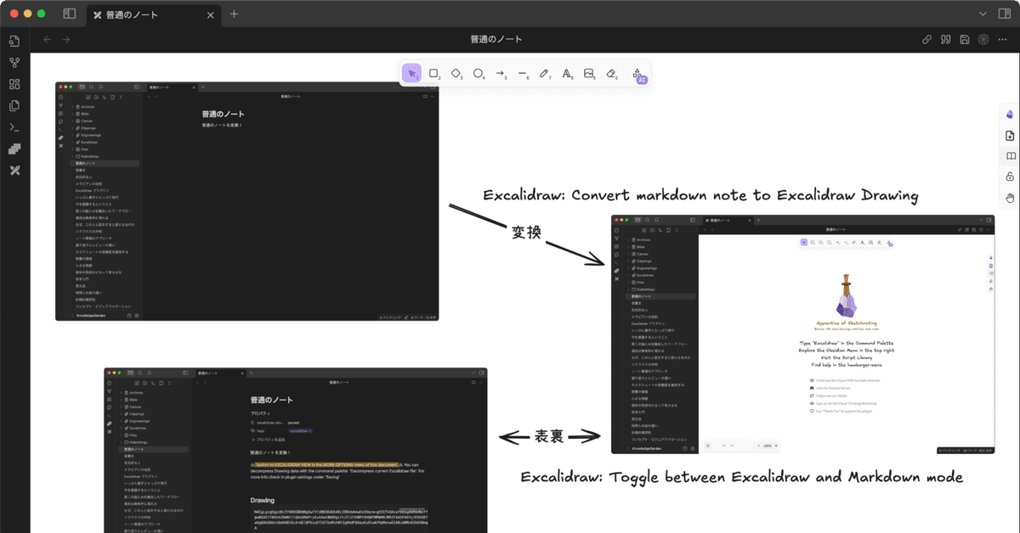1020x533 pixels.
Task: Open quick switcher file icon in ribbon
Action: (14, 41)
